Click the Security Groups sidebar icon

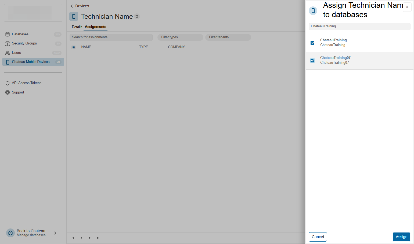click(8, 43)
